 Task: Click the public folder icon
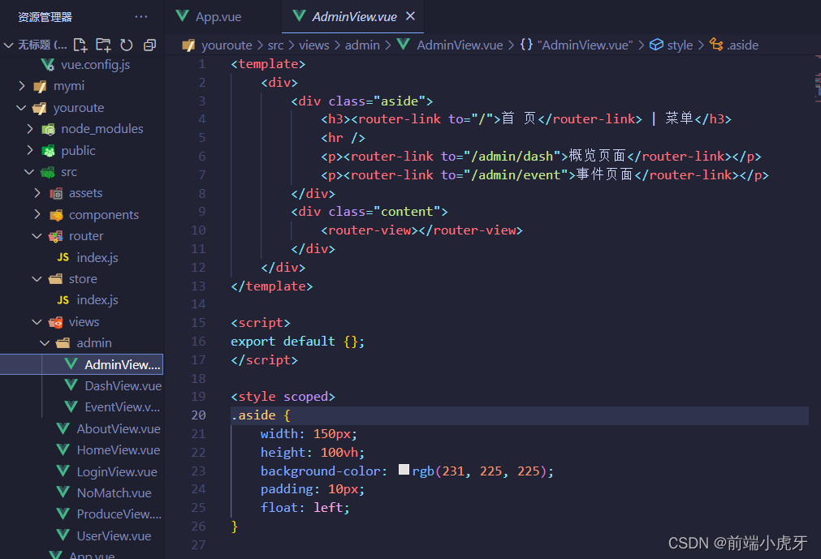coord(48,151)
